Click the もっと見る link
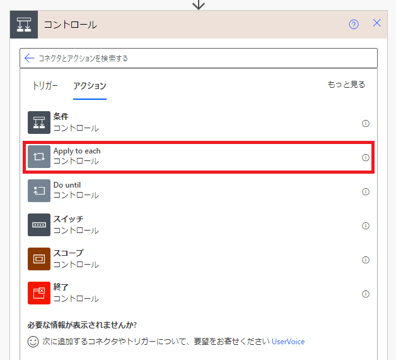396x360 pixels. (346, 85)
